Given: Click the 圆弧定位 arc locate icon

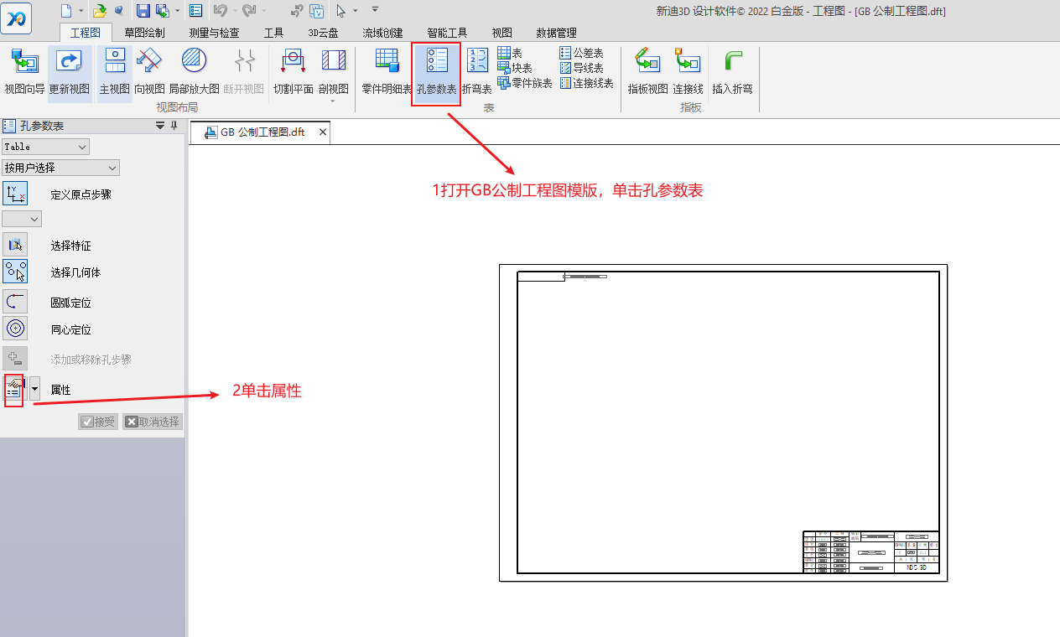Looking at the screenshot, I should tap(15, 302).
